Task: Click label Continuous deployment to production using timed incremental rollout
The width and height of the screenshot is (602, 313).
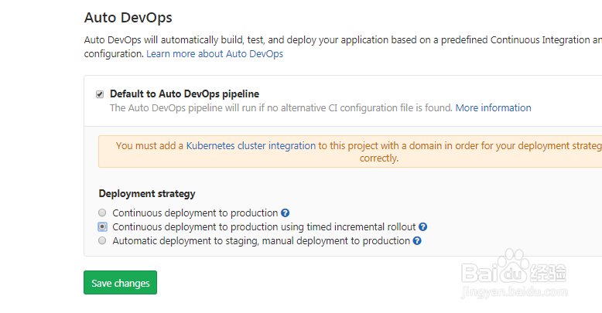Action: pyautogui.click(x=264, y=227)
